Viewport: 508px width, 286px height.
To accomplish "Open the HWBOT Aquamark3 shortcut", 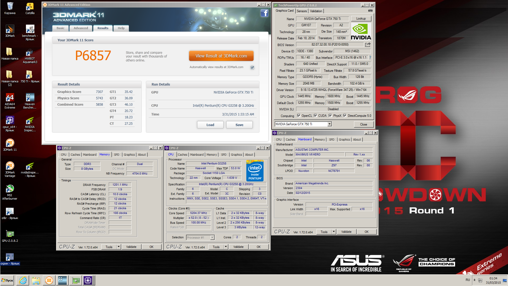I will click(30, 56).
